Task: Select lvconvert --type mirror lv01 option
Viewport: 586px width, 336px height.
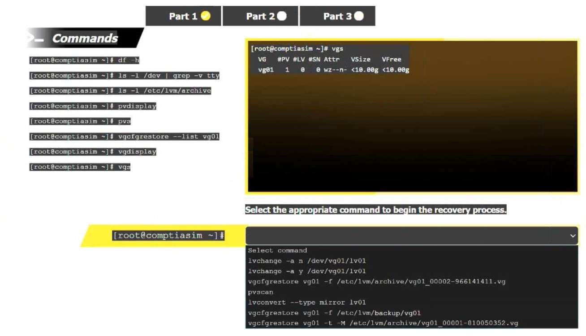Action: pyautogui.click(x=307, y=302)
